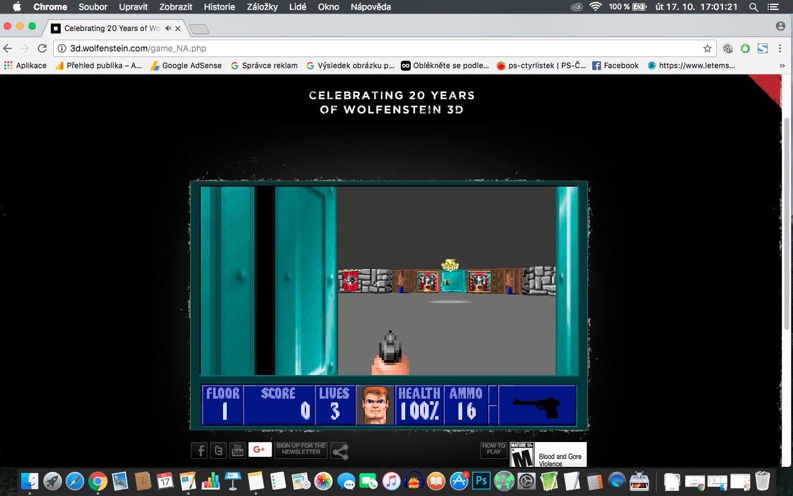Reload the page with the refresh button
This screenshot has height=496, width=793.
click(42, 48)
